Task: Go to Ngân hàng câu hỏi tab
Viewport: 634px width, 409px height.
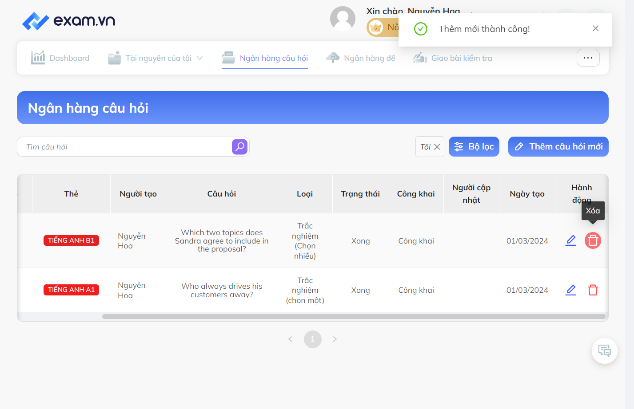Action: 265,58
